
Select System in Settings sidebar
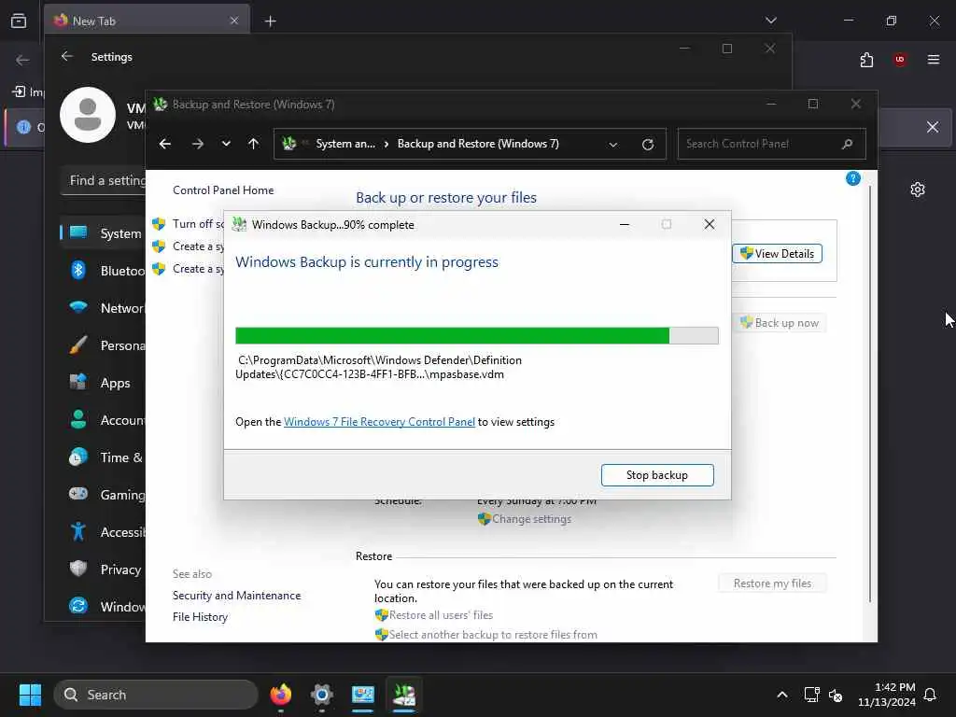click(104, 233)
